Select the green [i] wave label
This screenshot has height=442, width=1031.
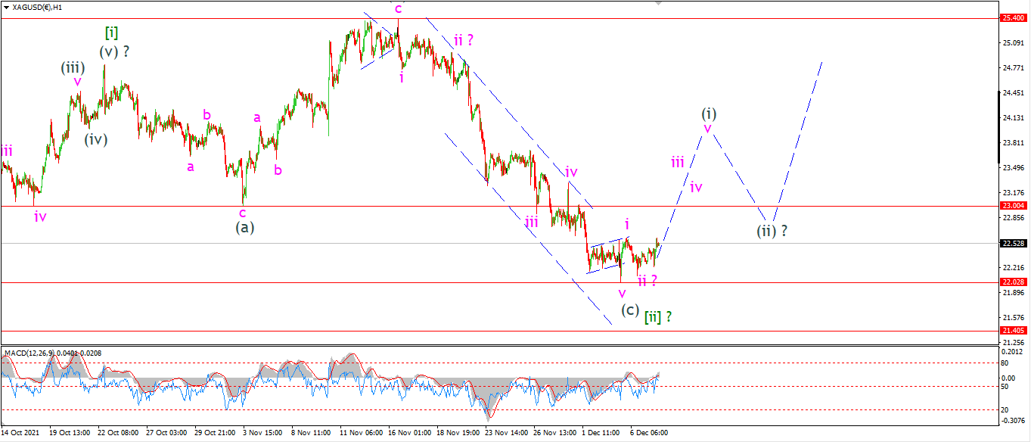click(x=111, y=33)
